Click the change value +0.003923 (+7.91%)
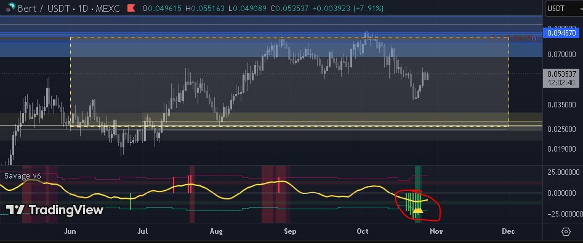 [x=348, y=8]
